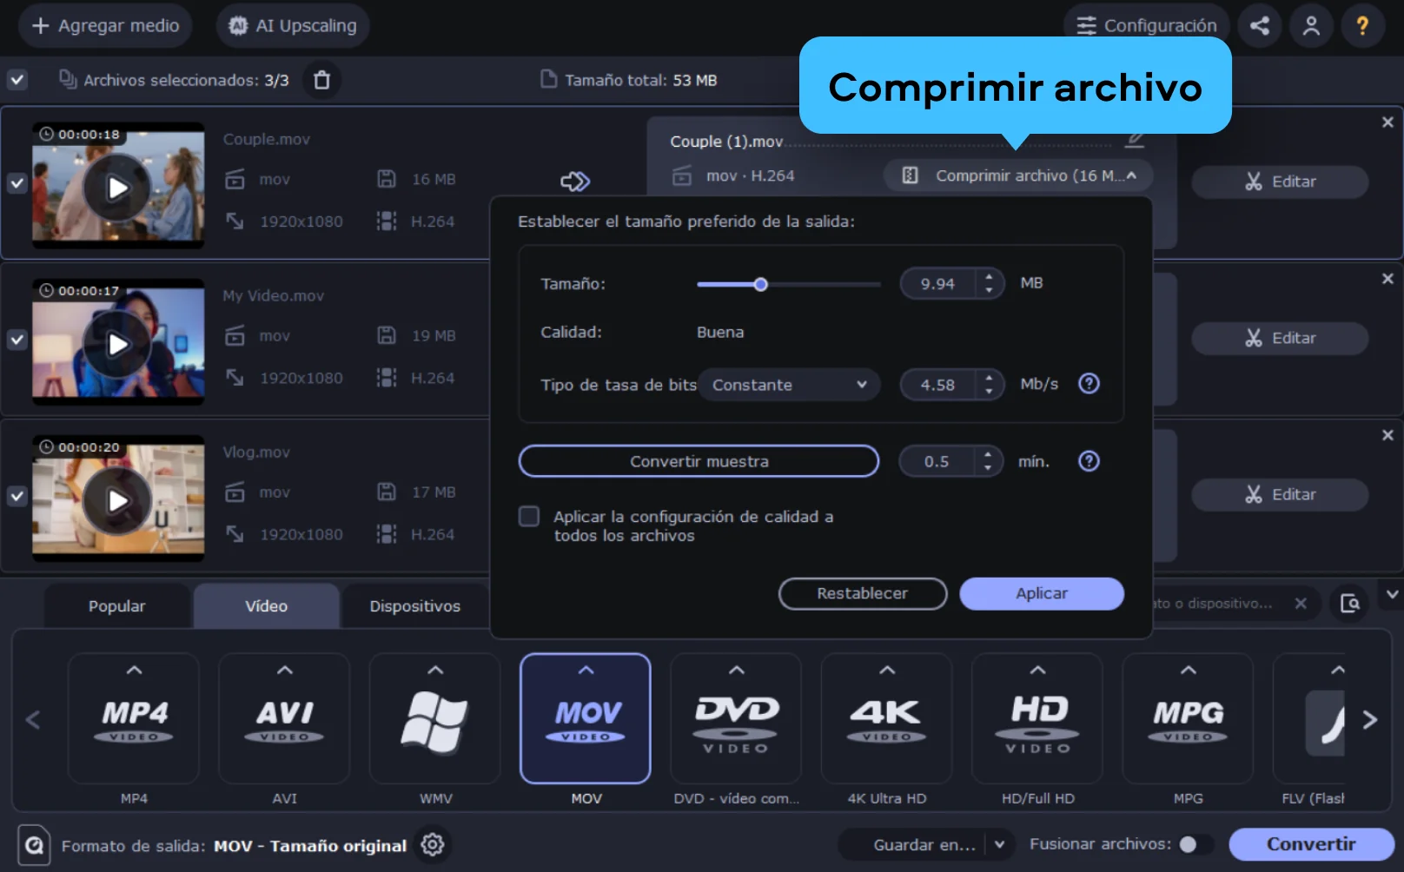Open the user account icon
The height and width of the screenshot is (872, 1404).
pyautogui.click(x=1311, y=26)
